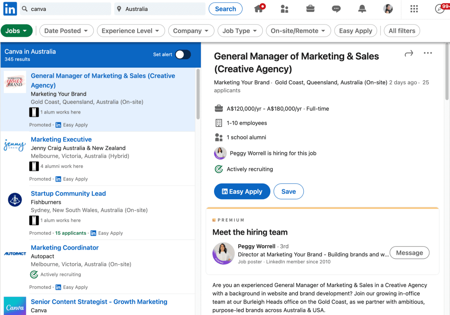Viewport: 450px width, 315px height.
Task: Open the Notifications bell icon
Action: [x=362, y=9]
